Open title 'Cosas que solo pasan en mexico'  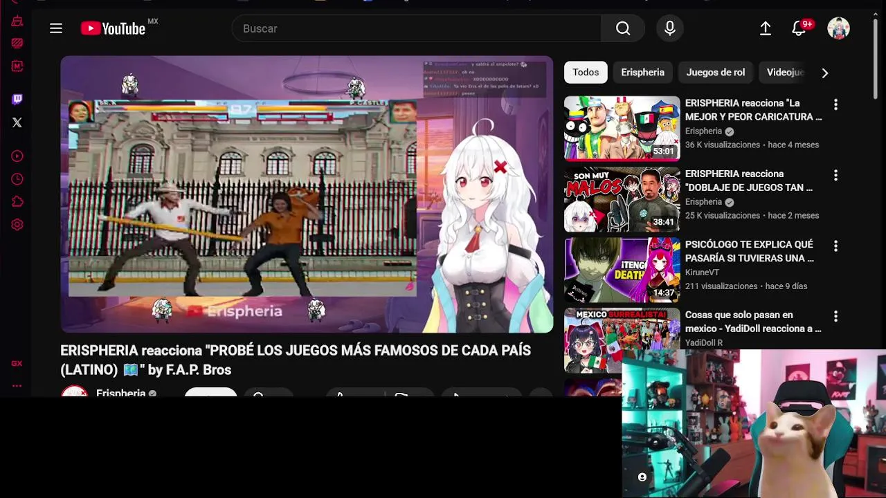coord(753,321)
